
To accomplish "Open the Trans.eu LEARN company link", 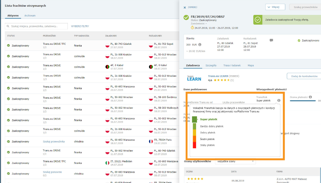I will [x=218, y=76].
